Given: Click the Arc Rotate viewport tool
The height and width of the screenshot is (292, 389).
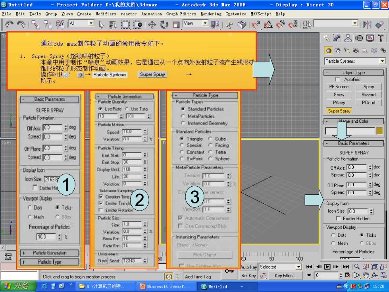Looking at the screenshot, I should (x=375, y=275).
